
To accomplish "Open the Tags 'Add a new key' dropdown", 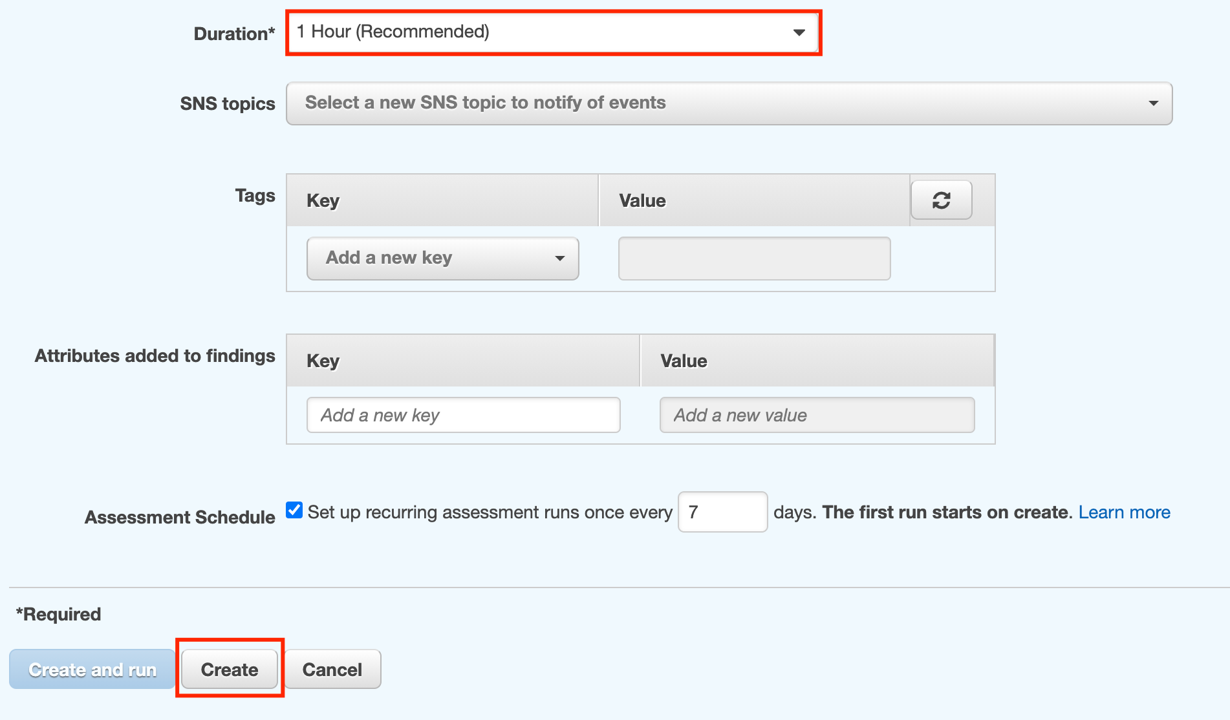I will pos(442,258).
